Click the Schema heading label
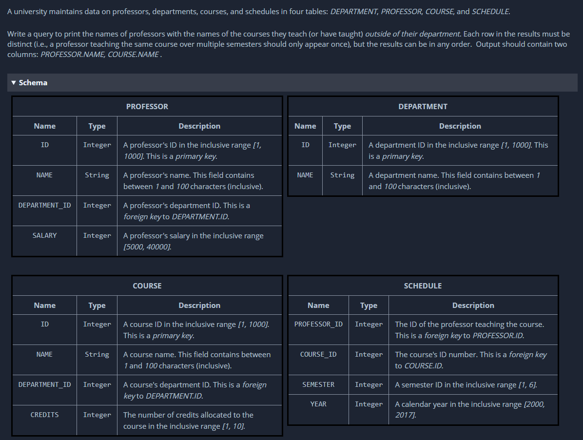The height and width of the screenshot is (440, 583). (33, 82)
